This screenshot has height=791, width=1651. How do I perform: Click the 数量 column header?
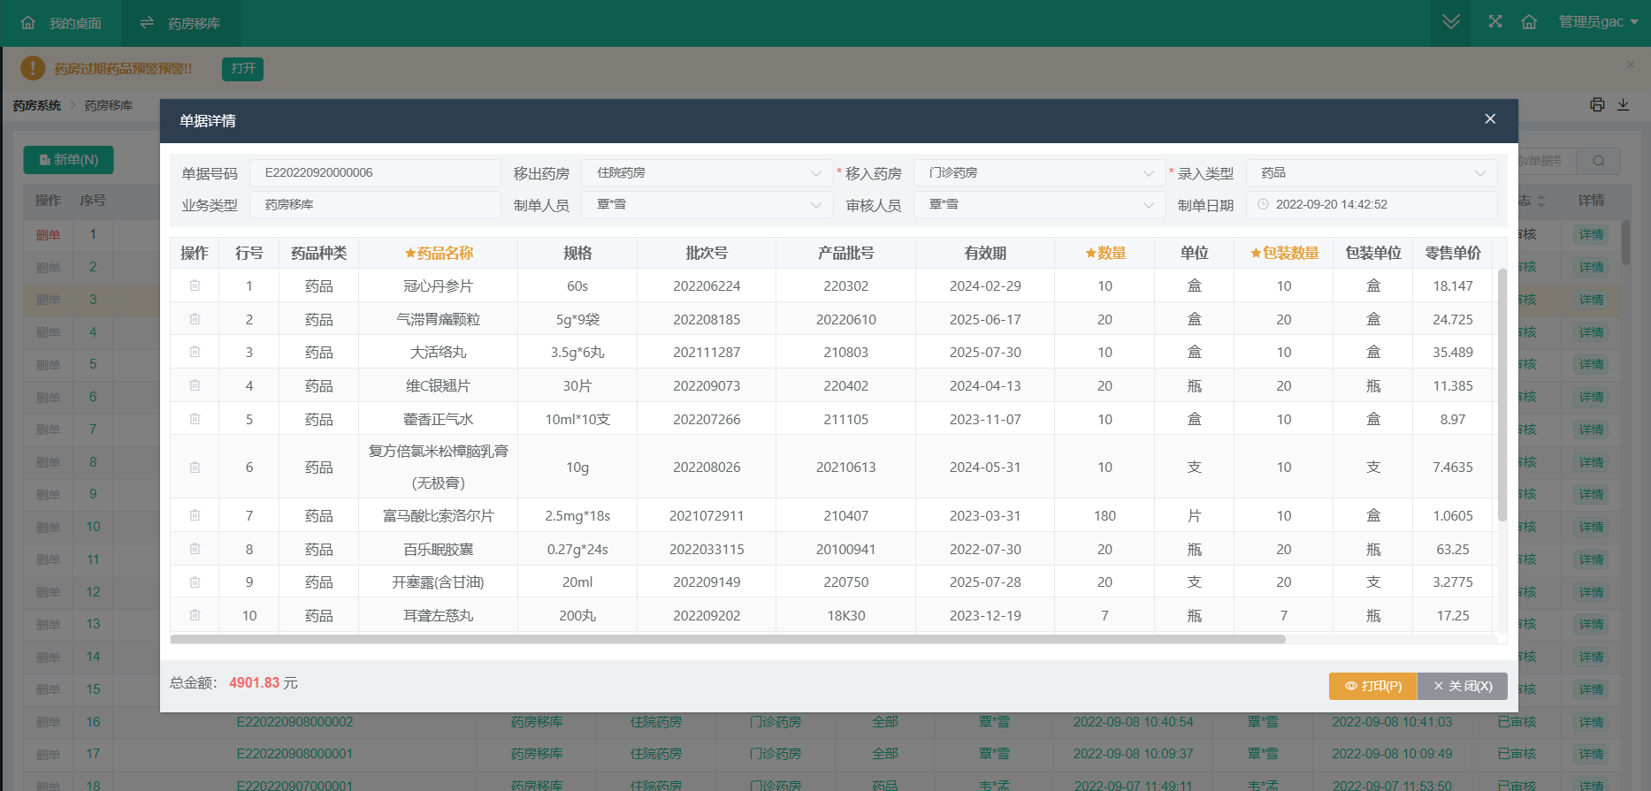1105,253
